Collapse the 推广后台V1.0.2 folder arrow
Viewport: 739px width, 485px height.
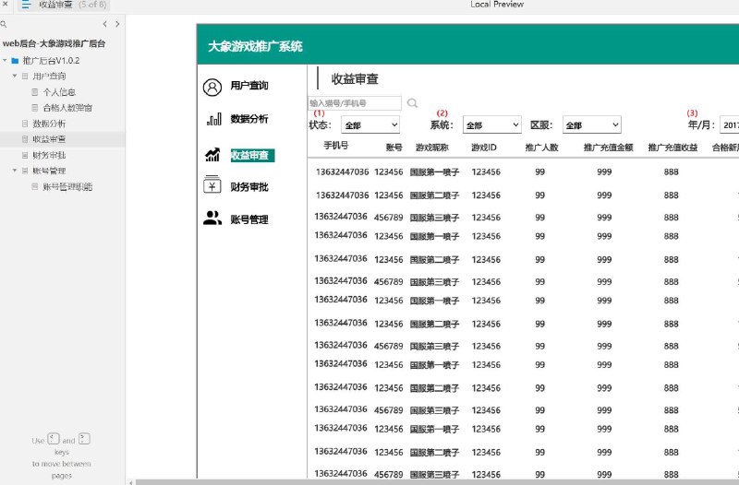(x=5, y=60)
